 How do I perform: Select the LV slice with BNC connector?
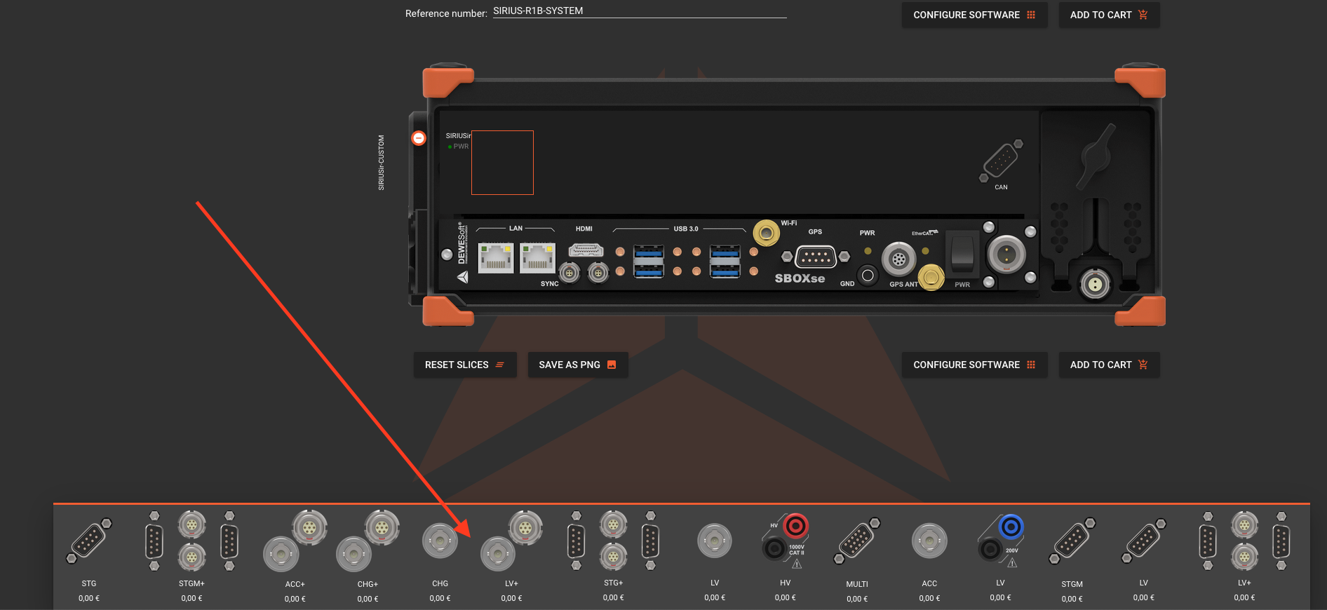coord(715,541)
